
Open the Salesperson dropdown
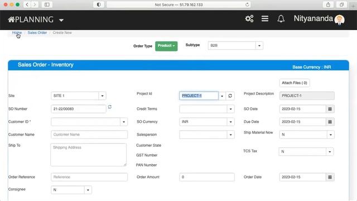point(230,135)
